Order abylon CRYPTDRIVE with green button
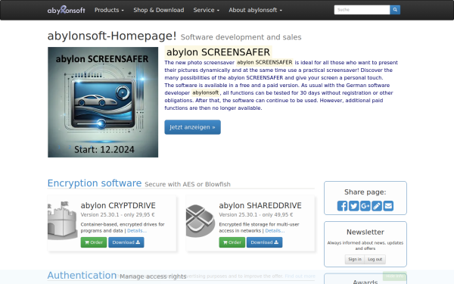454x284 pixels. coord(94,242)
